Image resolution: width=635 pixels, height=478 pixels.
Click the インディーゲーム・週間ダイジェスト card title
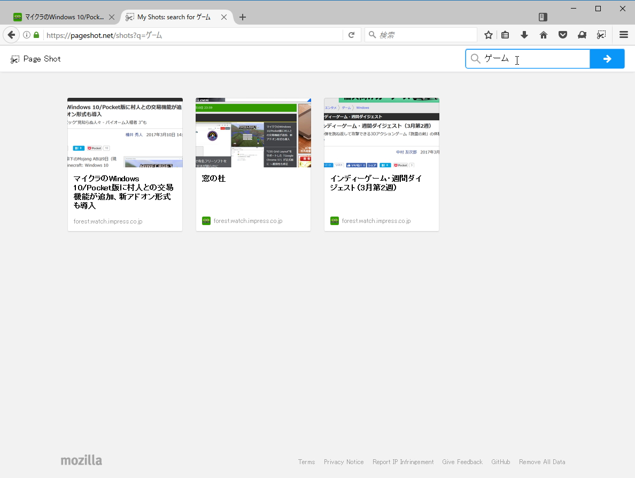click(x=376, y=183)
